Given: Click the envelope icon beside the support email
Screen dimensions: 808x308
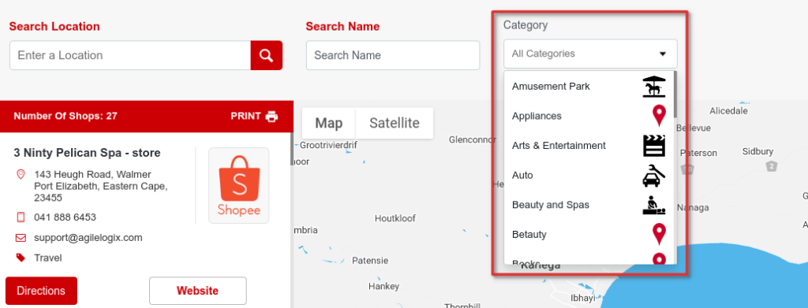Looking at the screenshot, I should click(21, 238).
